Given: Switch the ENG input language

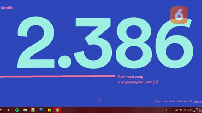Looking at the screenshot, I should coord(189,110).
